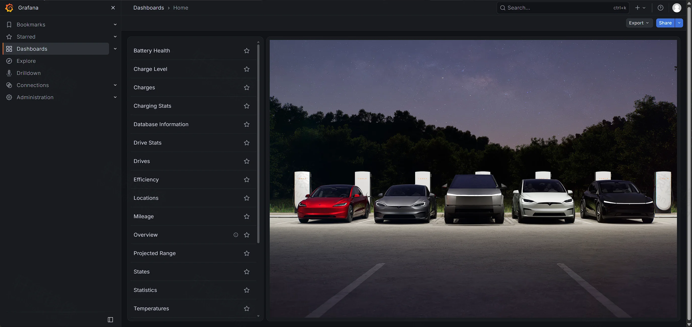Image resolution: width=692 pixels, height=327 pixels.
Task: Click the Explore compass icon
Action: (x=9, y=61)
